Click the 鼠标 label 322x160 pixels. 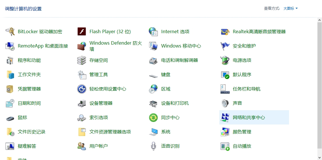[x=22, y=117]
